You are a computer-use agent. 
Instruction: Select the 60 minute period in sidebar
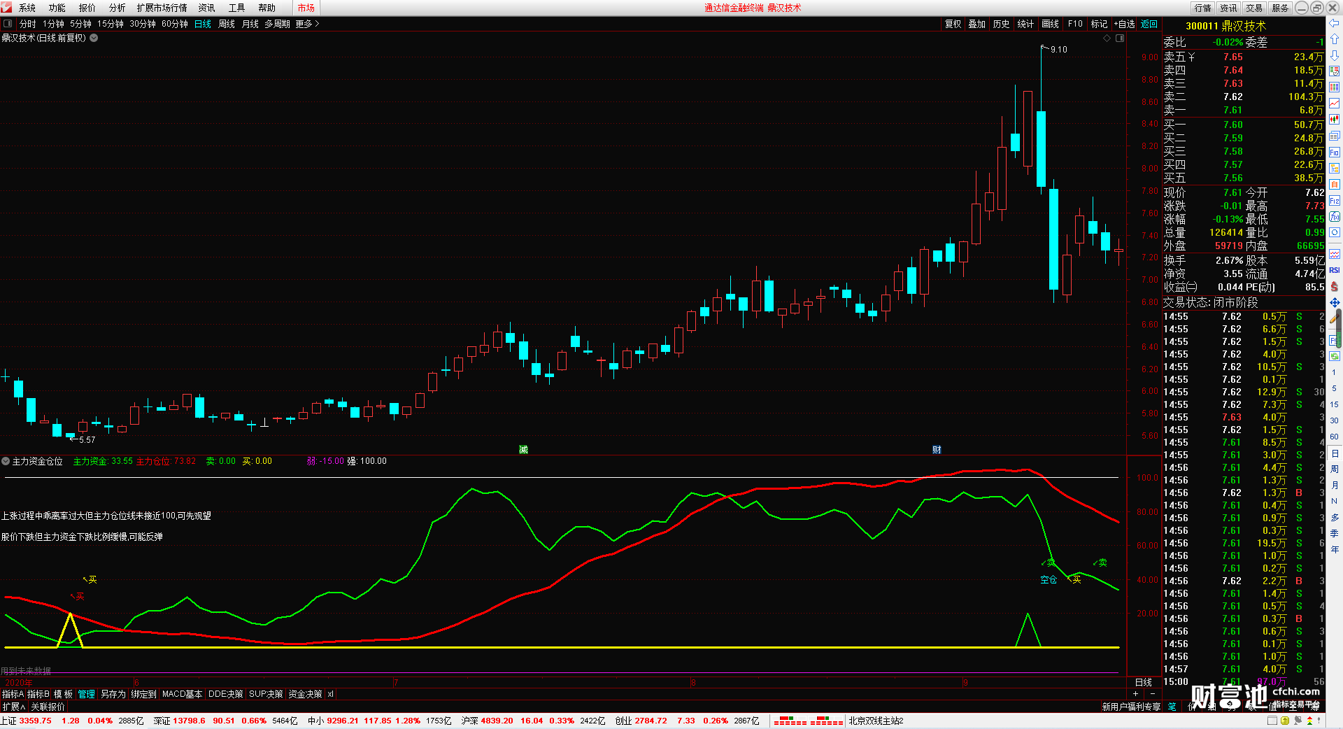click(1335, 437)
